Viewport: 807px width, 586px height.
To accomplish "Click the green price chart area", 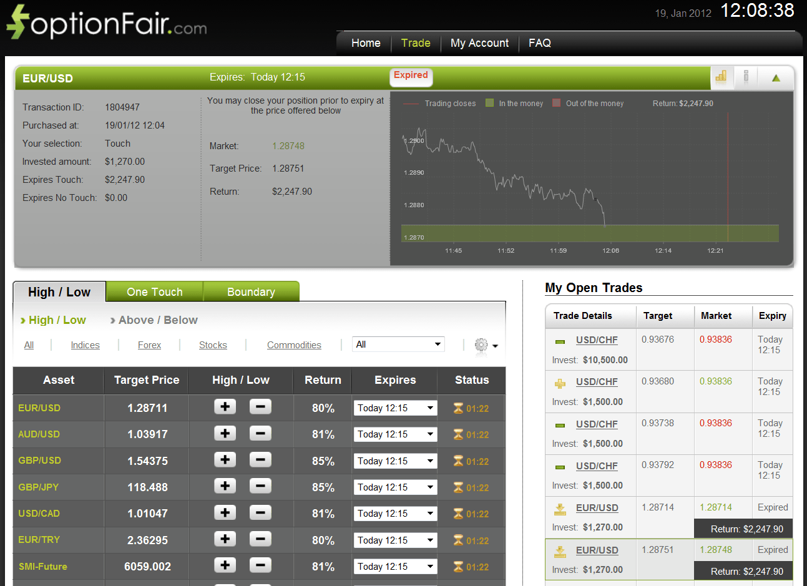I will (x=590, y=233).
